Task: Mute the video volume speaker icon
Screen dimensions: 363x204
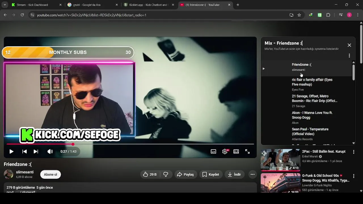Action: click(x=50, y=152)
